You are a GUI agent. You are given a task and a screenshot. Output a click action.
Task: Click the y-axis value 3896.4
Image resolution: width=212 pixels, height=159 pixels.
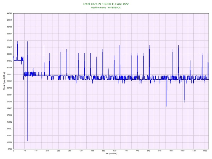9,34
